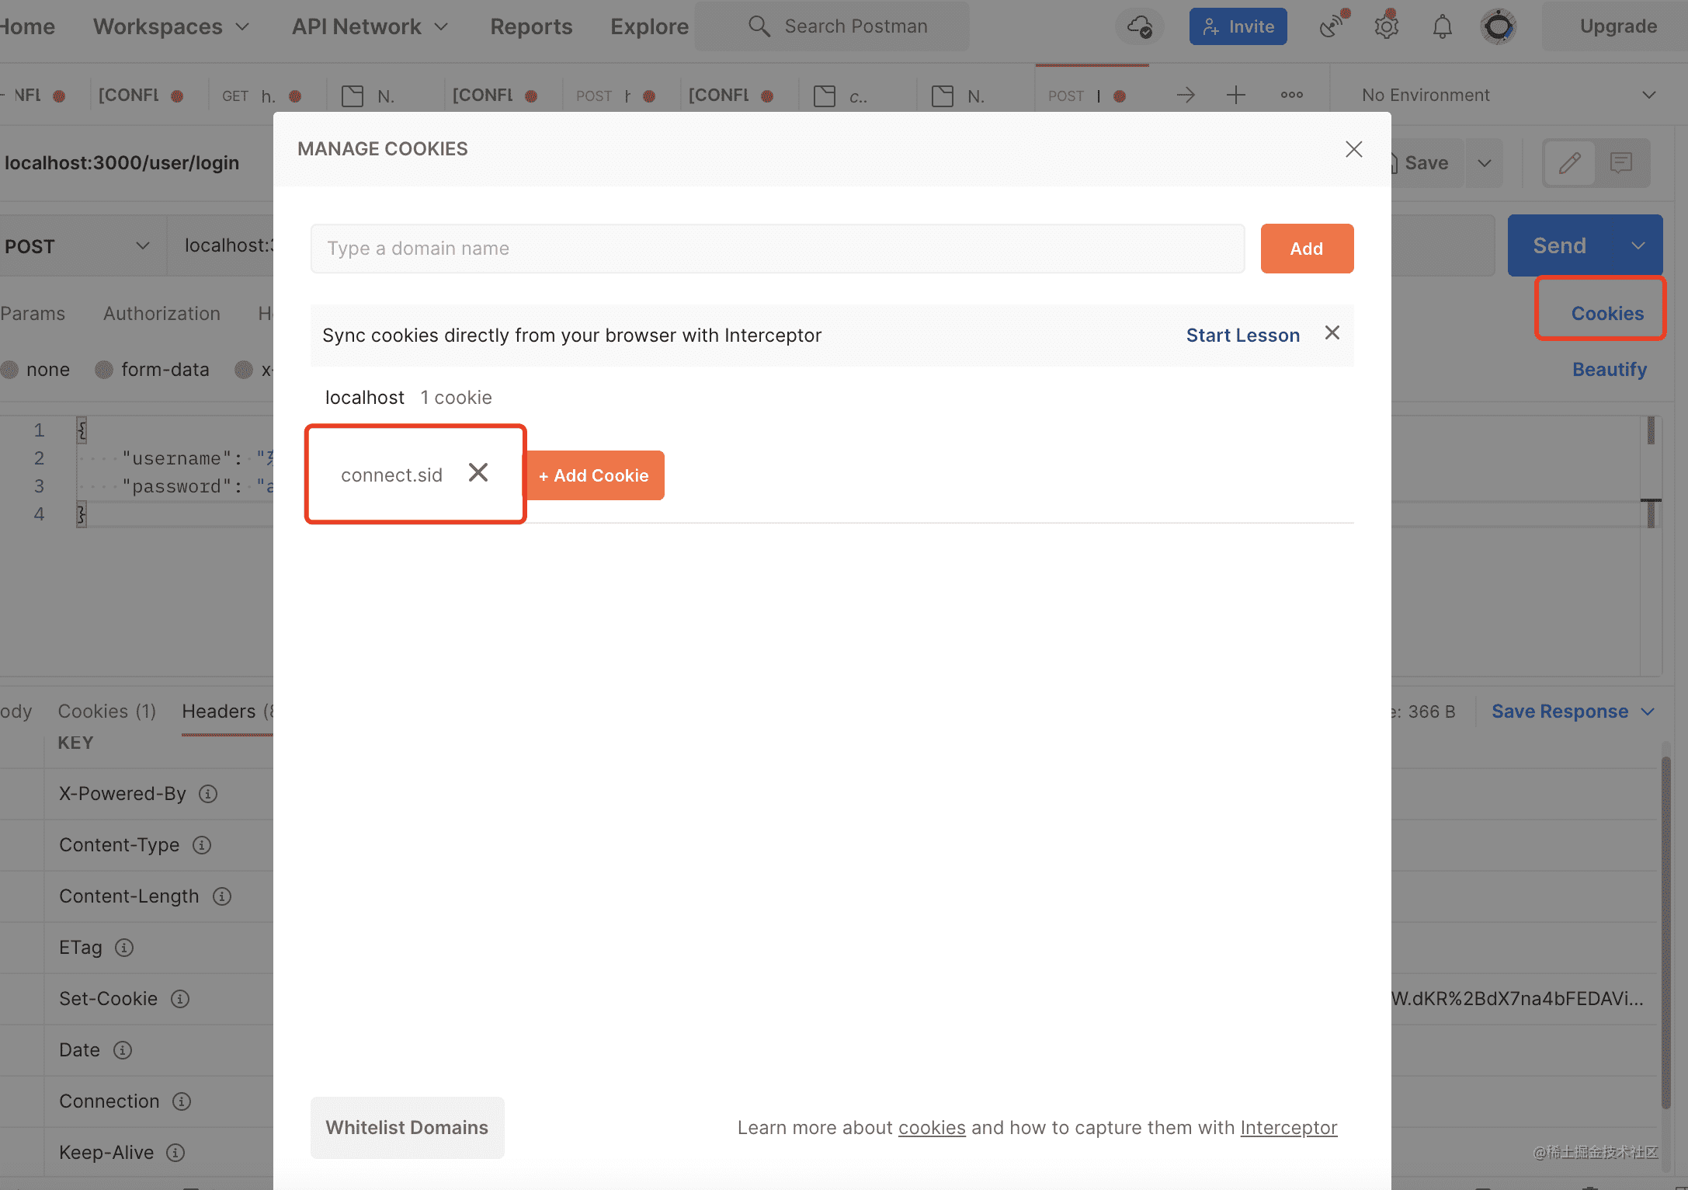Open the Interceptor link at bottom

tap(1288, 1128)
